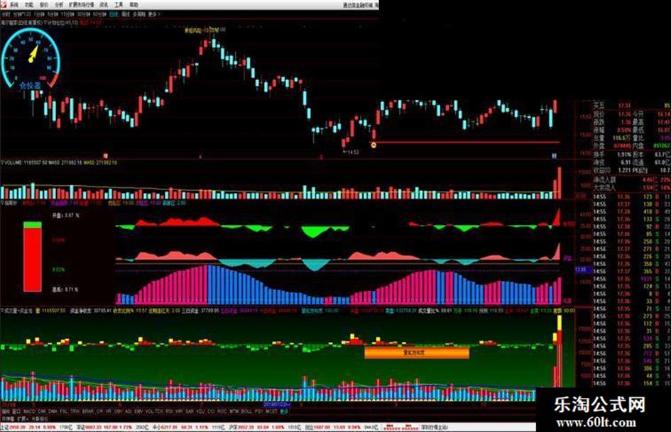This screenshot has height=432, width=671.
Task: Select the DMA indicator tab
Action: click(53, 411)
